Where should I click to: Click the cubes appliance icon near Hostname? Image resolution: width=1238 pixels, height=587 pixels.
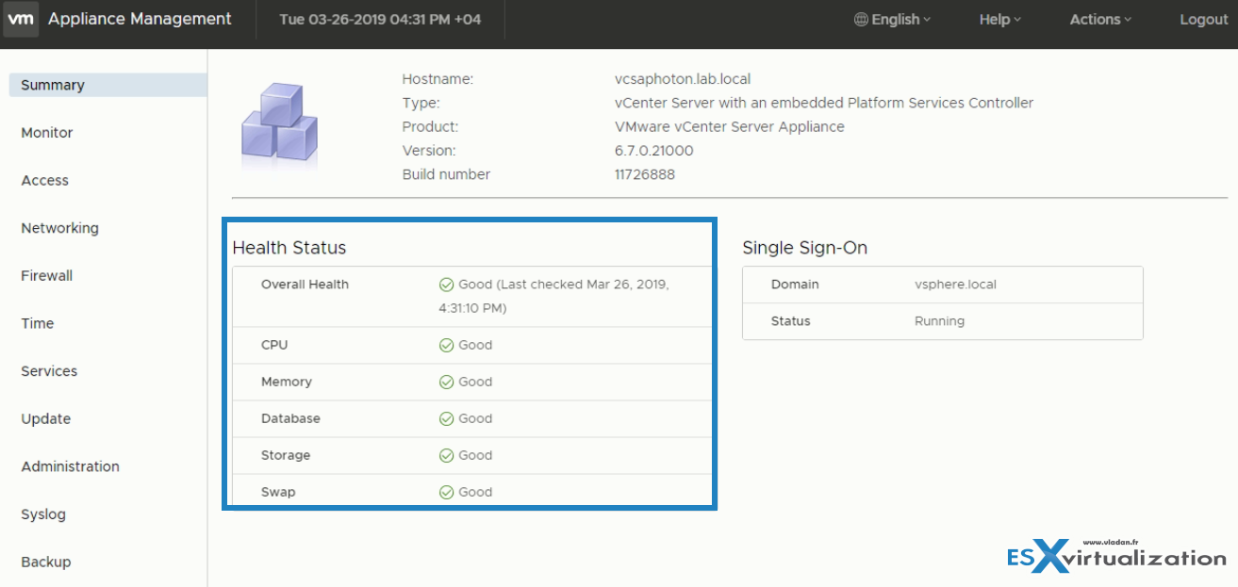click(x=278, y=122)
